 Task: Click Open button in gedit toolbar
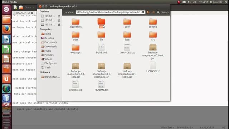pyautogui.click(x=25, y=7)
